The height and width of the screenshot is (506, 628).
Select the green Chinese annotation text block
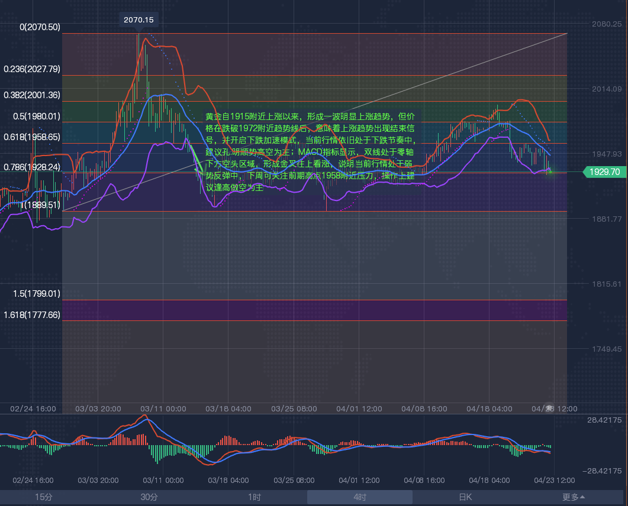[311, 151]
